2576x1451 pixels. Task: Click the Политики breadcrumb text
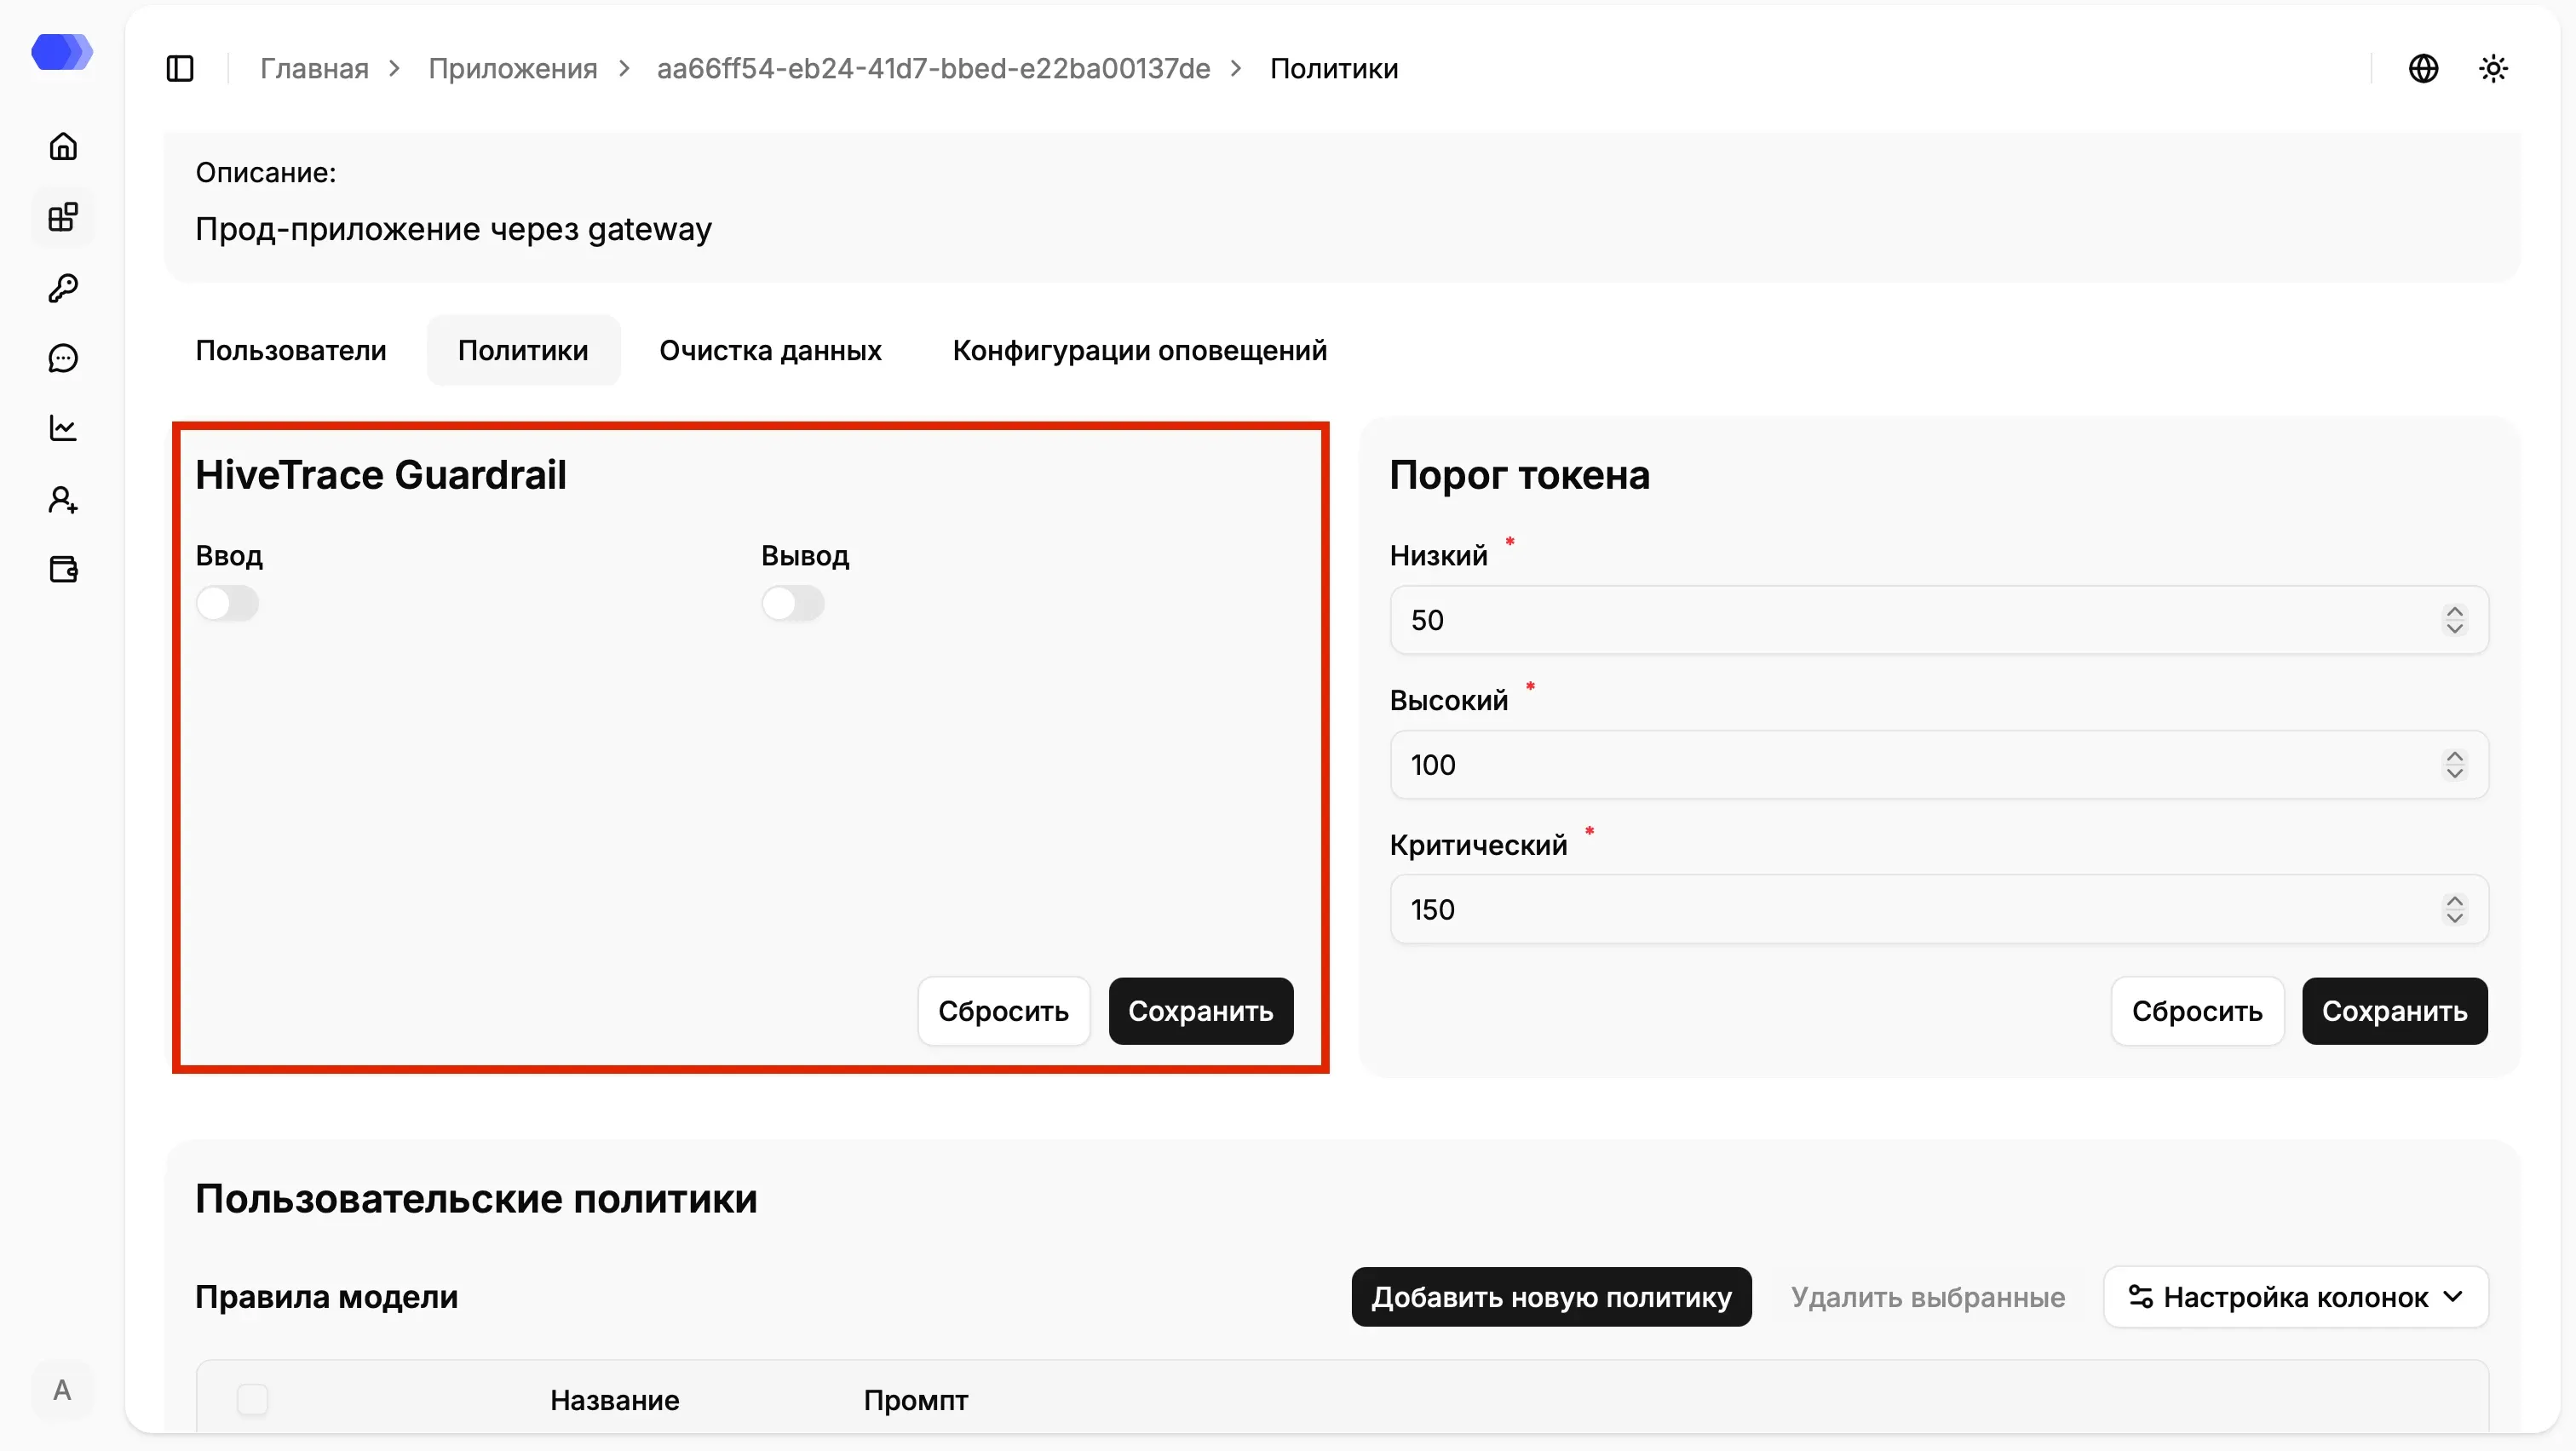tap(1334, 69)
